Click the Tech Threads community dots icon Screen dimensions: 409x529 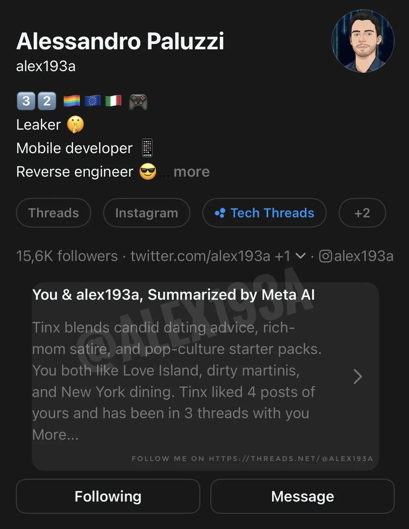pyautogui.click(x=220, y=213)
